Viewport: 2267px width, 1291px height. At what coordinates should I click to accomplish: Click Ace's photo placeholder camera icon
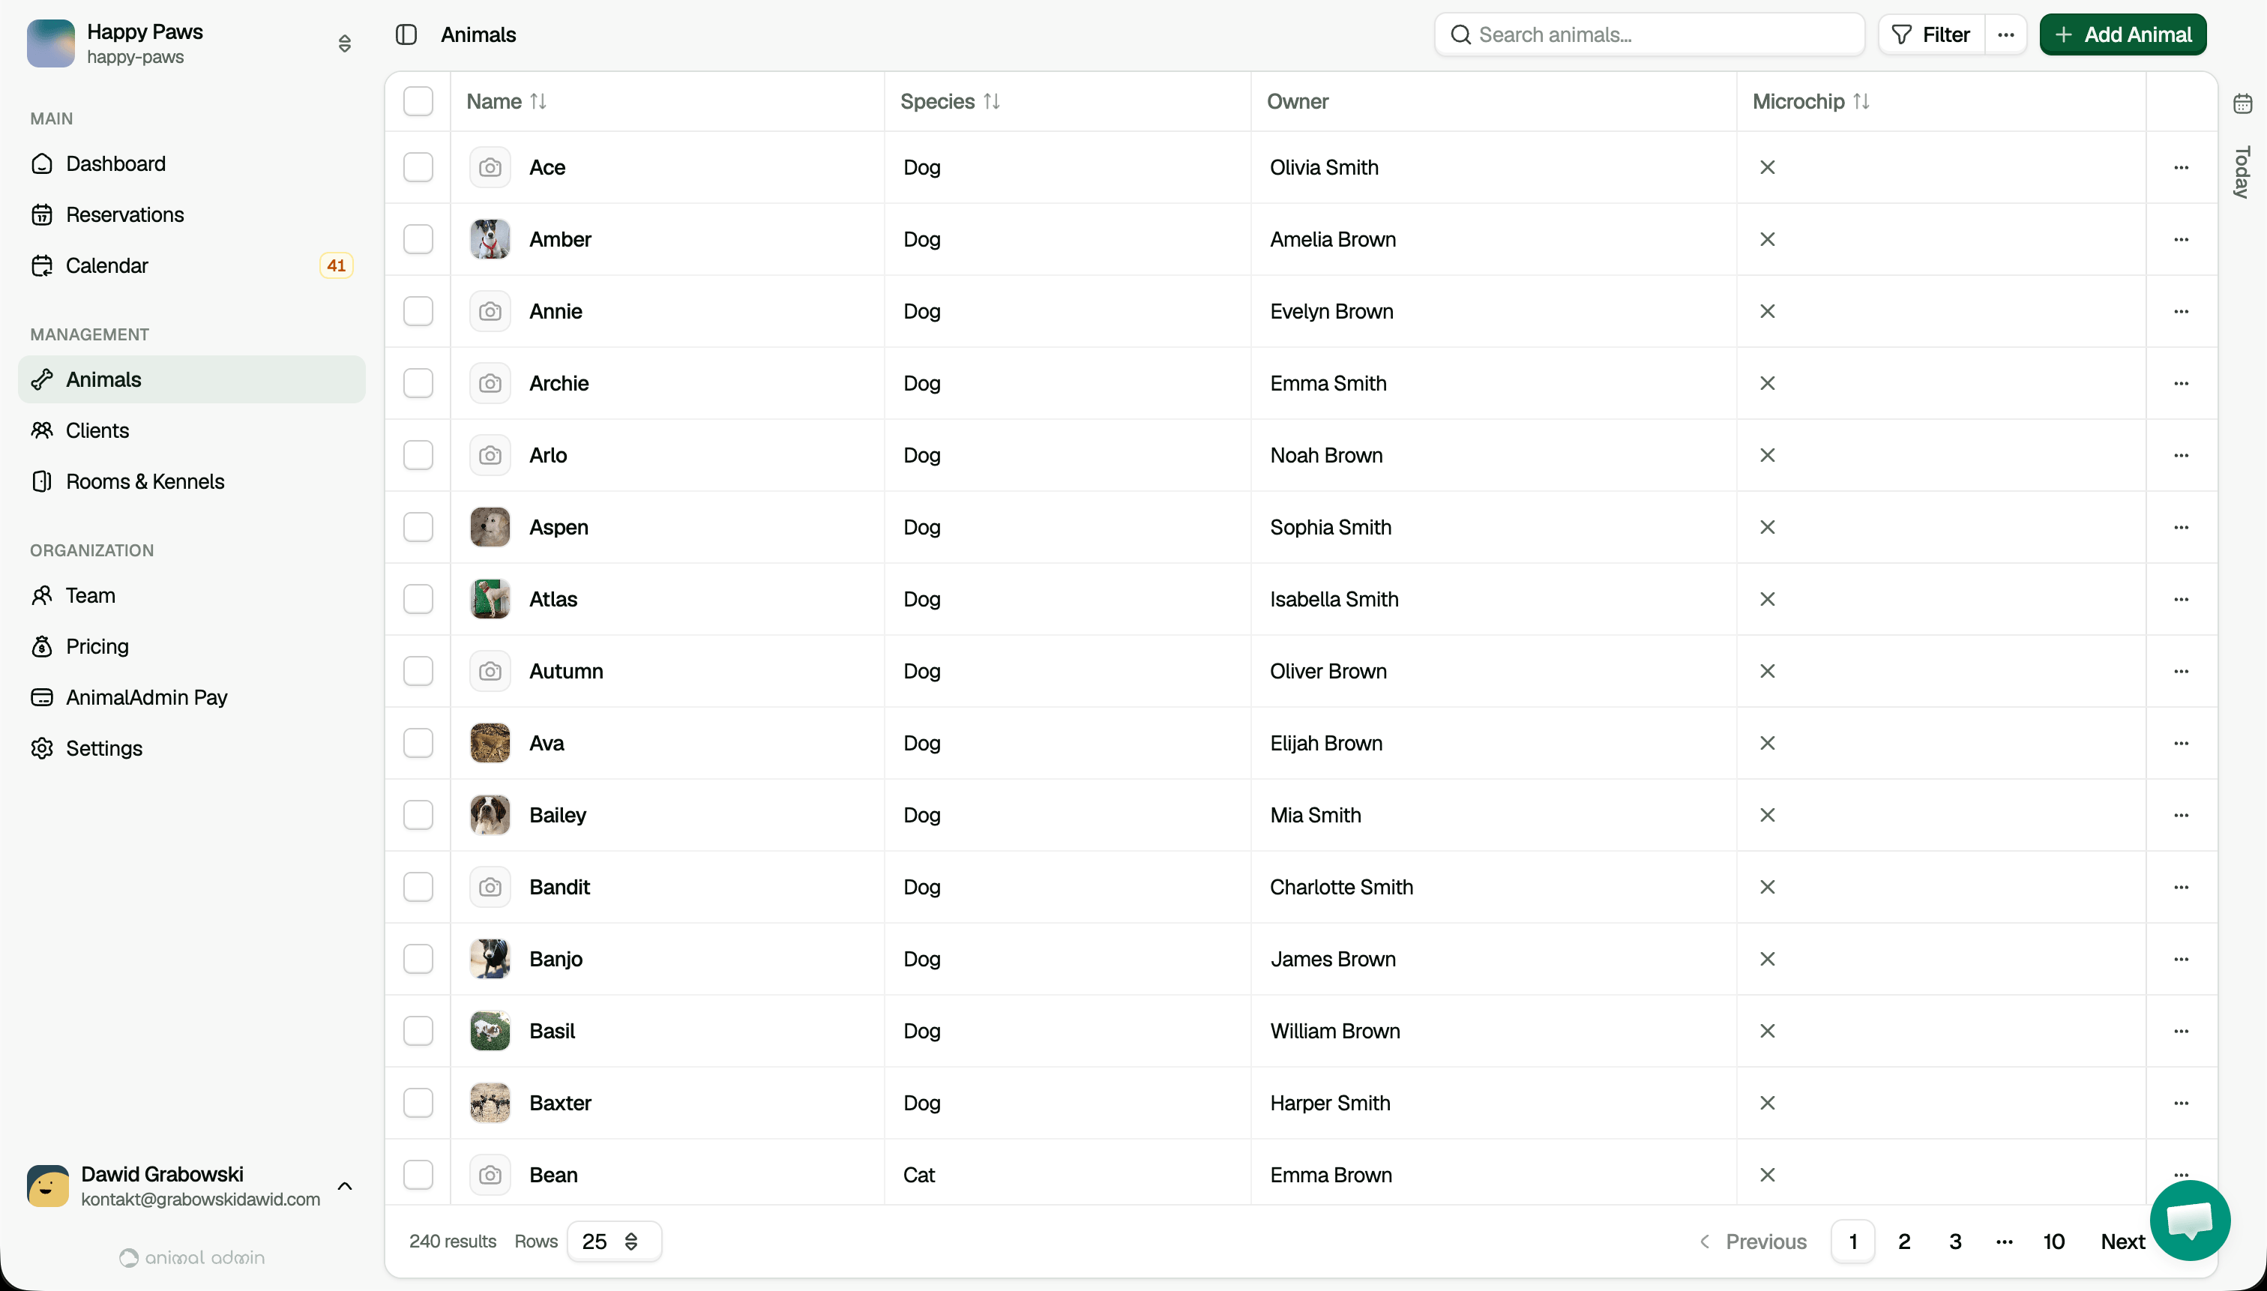(490, 168)
